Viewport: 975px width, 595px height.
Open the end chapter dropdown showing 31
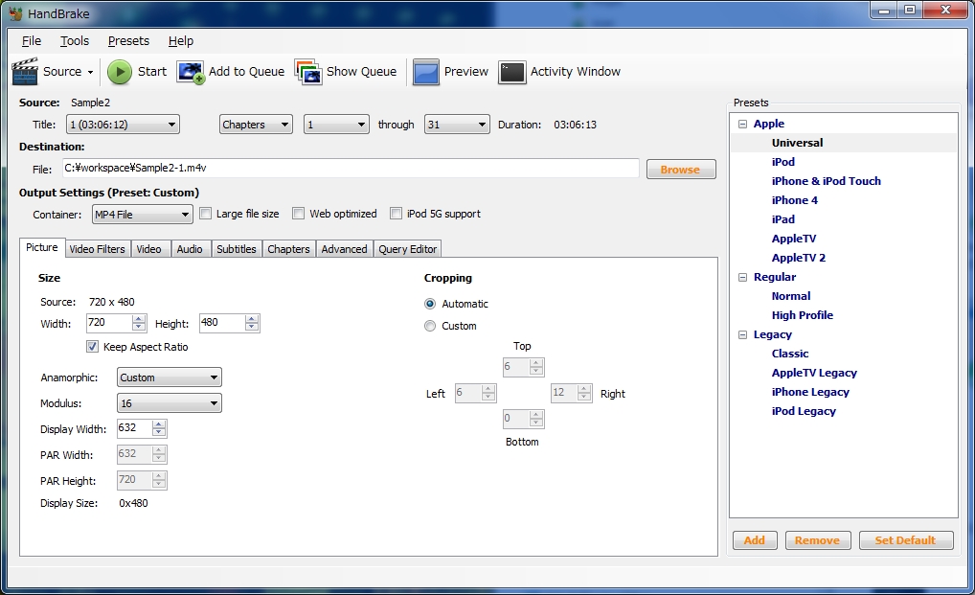click(457, 125)
